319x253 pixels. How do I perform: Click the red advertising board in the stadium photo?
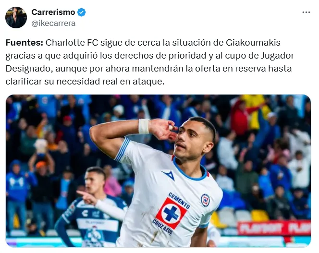[x=274, y=228]
